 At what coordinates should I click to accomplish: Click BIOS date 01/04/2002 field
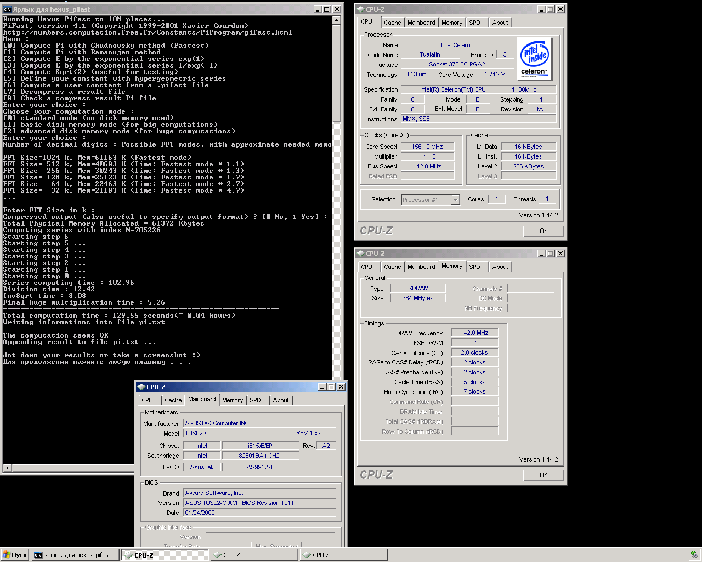pyautogui.click(x=260, y=513)
